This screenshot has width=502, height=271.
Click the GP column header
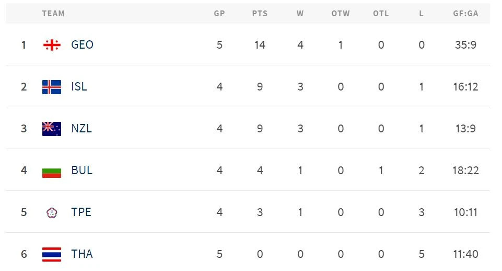pos(219,14)
